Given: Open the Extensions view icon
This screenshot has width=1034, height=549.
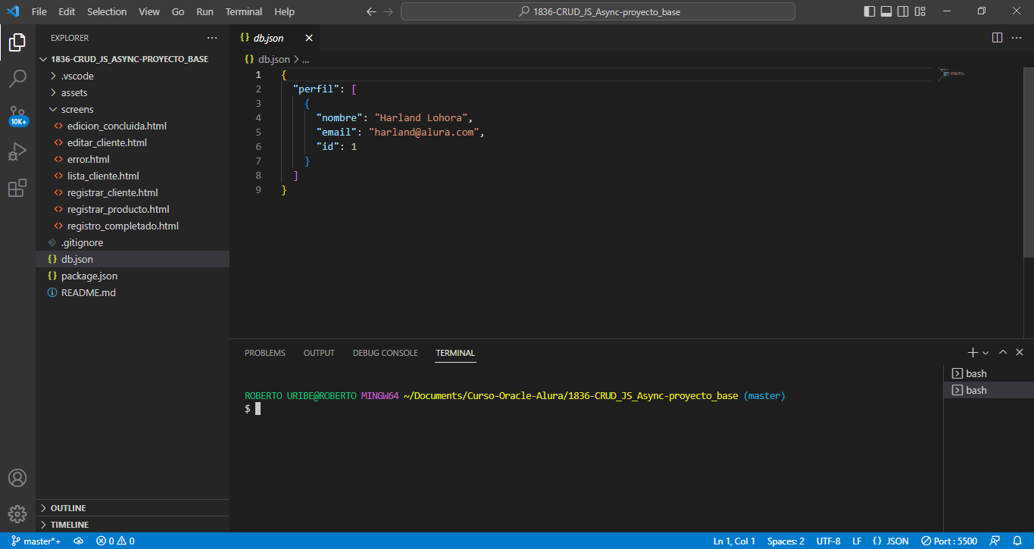Looking at the screenshot, I should click(17, 188).
